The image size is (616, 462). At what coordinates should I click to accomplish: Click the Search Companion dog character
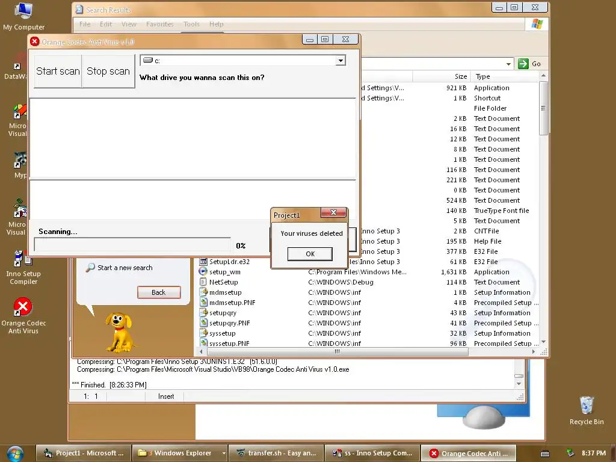[x=119, y=332]
